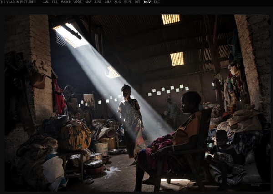Go to the JAN. month tab
The width and height of the screenshot is (273, 194).
click(x=46, y=2)
